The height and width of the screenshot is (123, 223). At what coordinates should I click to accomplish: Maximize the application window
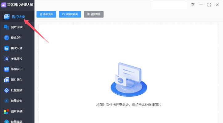[209, 5]
